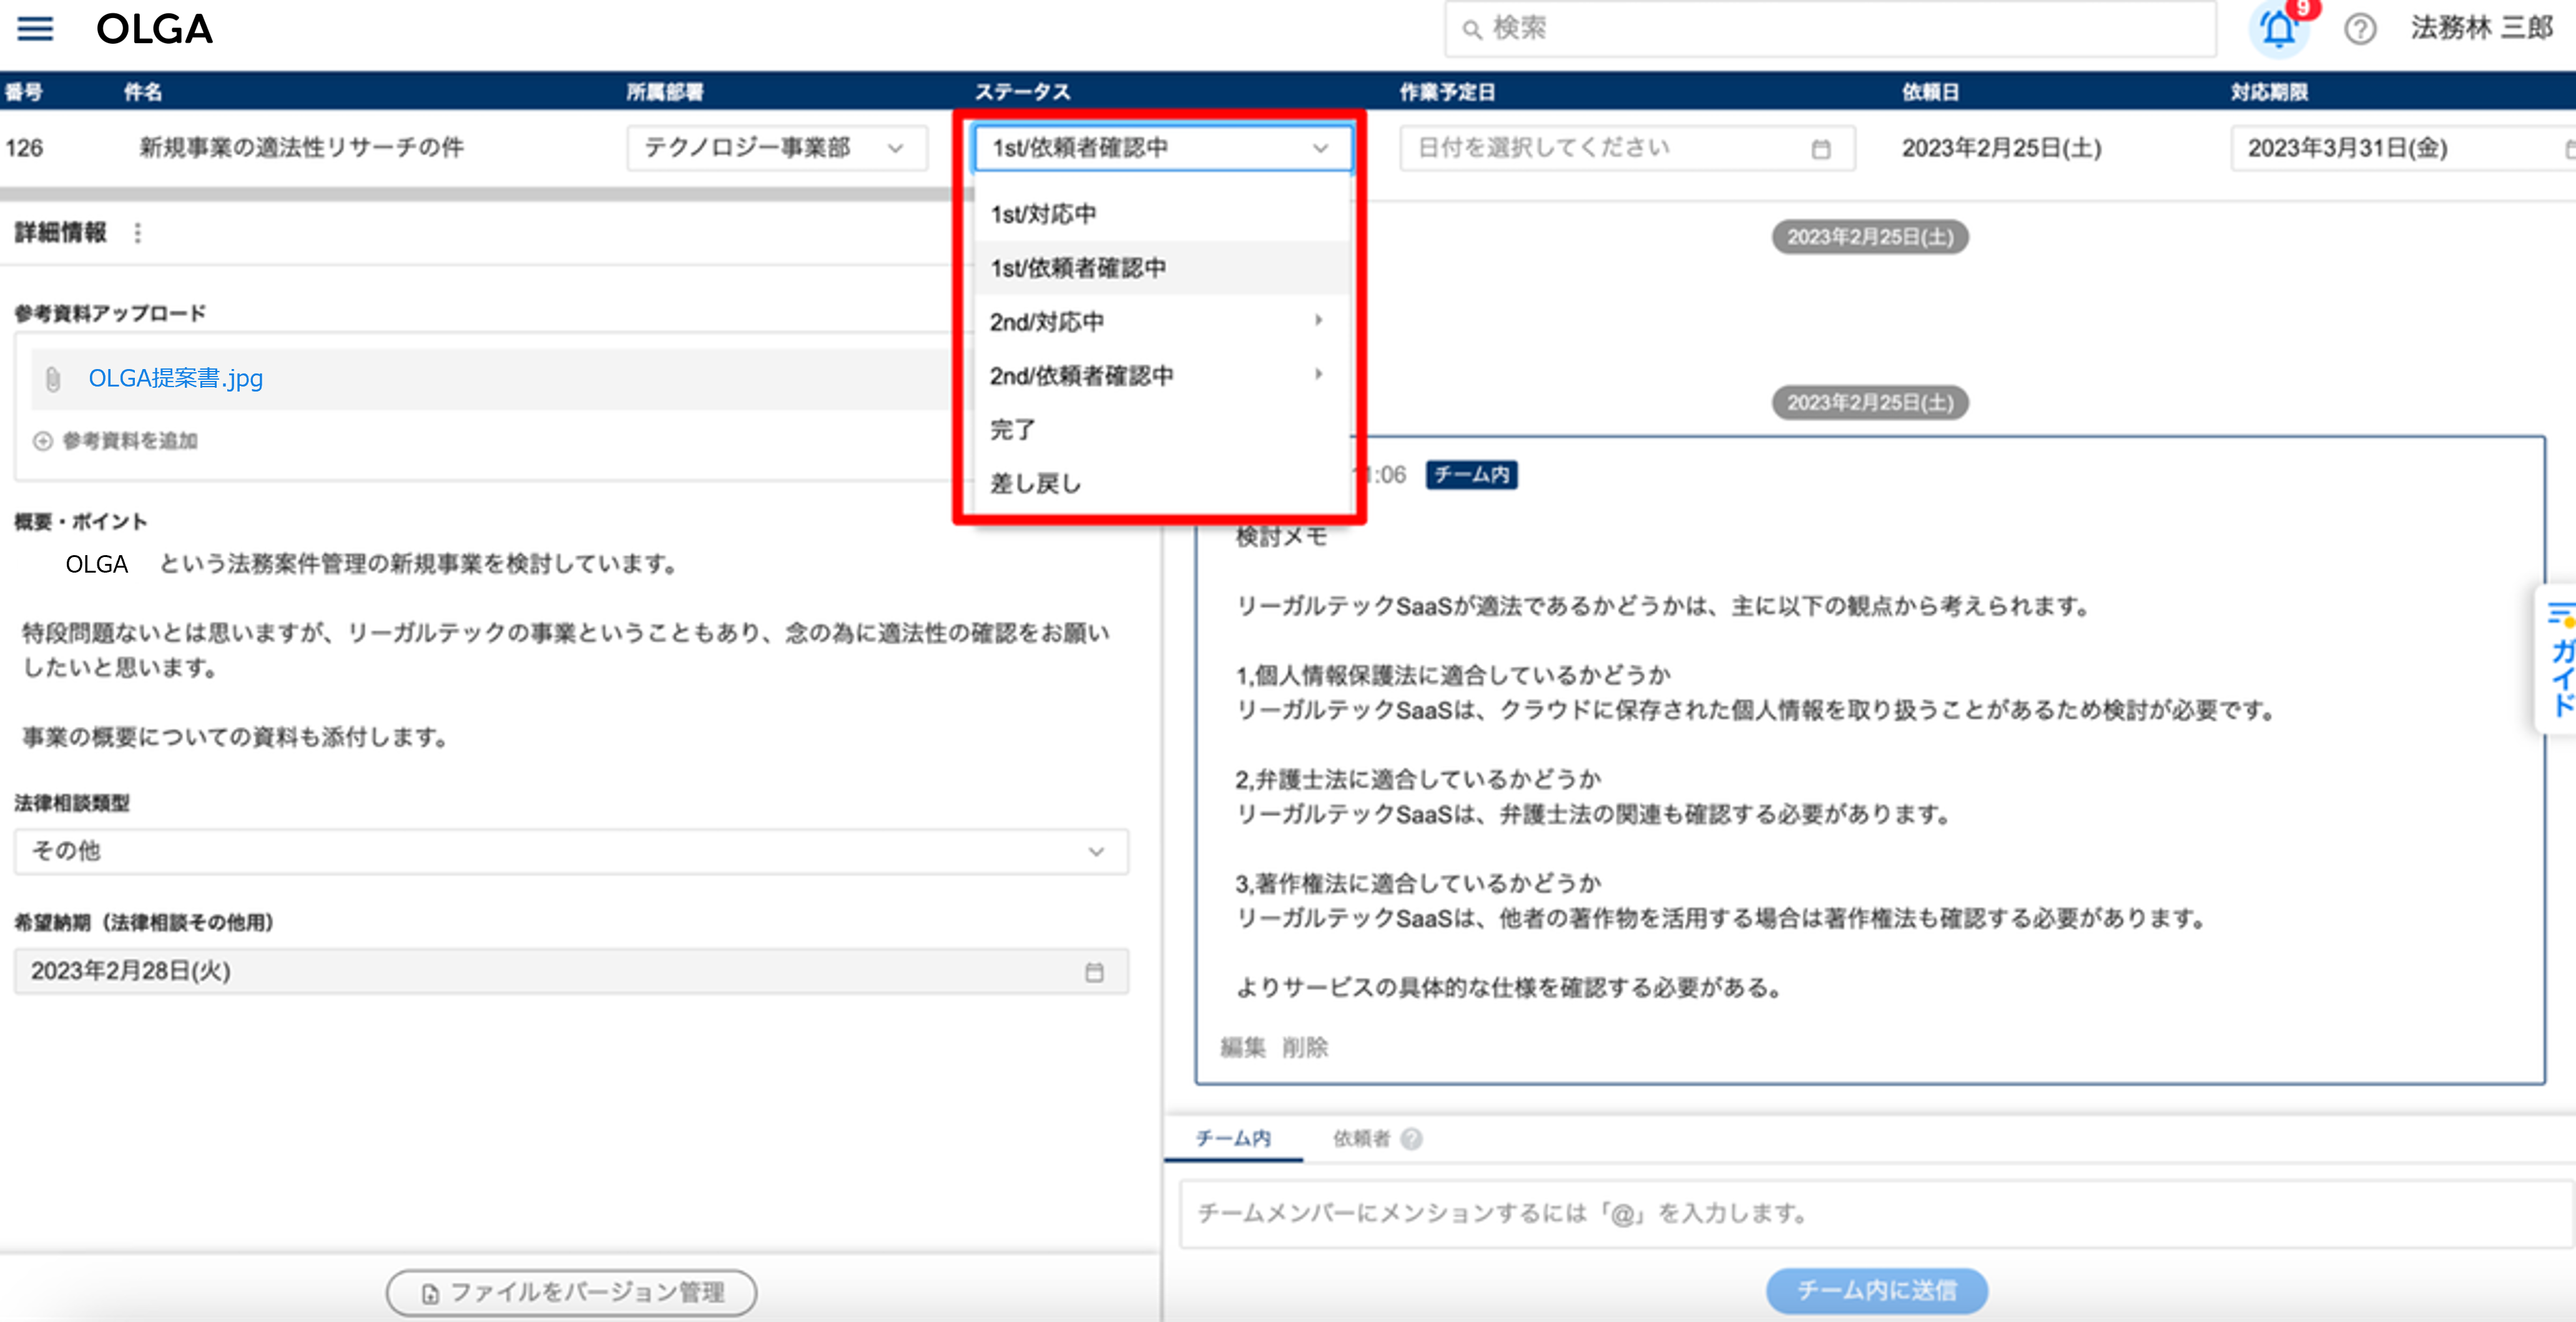Click the 詳細情報 section heading

coord(61,233)
